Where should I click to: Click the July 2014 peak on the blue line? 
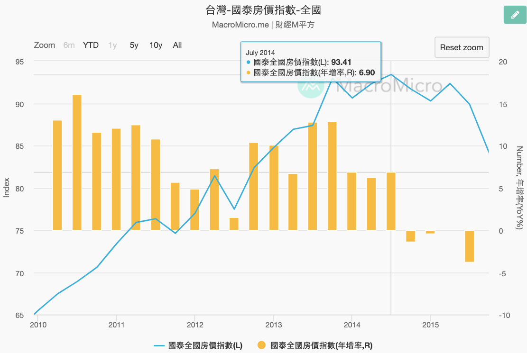[391, 74]
